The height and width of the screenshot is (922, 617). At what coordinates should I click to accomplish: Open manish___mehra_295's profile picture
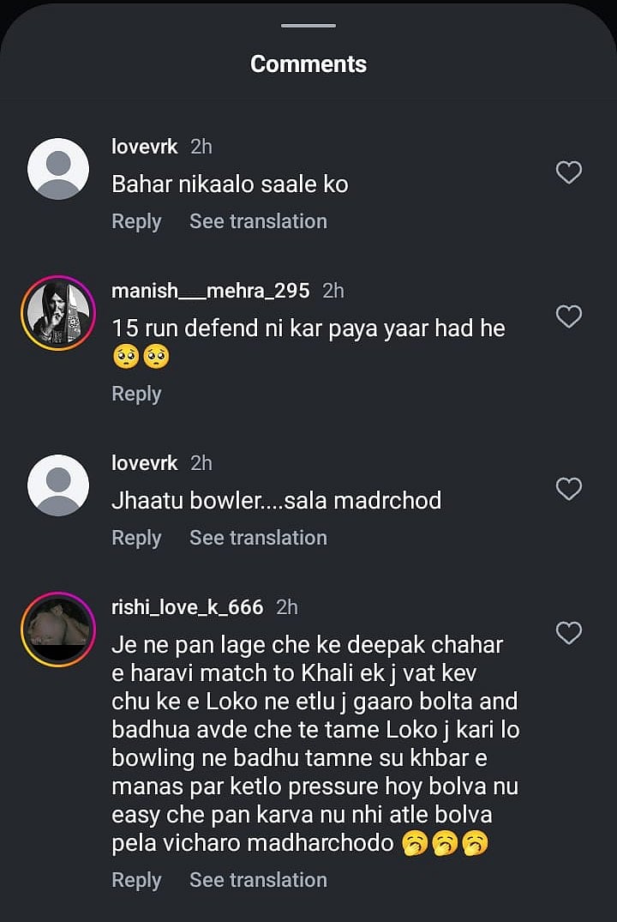58,313
